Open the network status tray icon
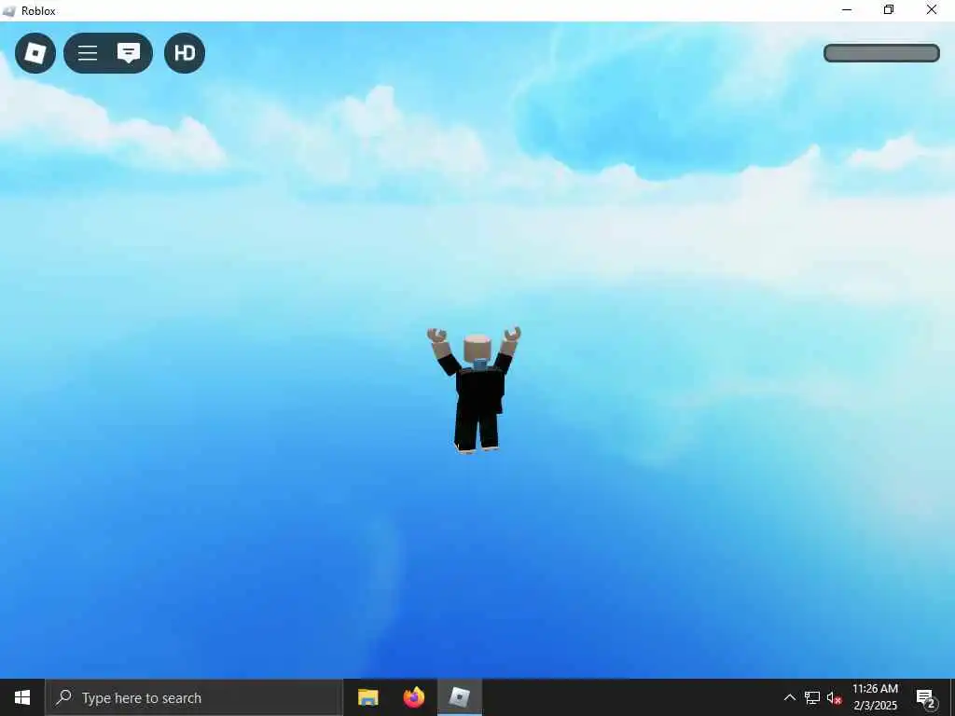Viewport: 955px width, 716px height. coord(812,697)
